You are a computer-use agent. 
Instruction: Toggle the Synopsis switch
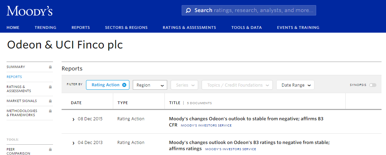coord(373,85)
